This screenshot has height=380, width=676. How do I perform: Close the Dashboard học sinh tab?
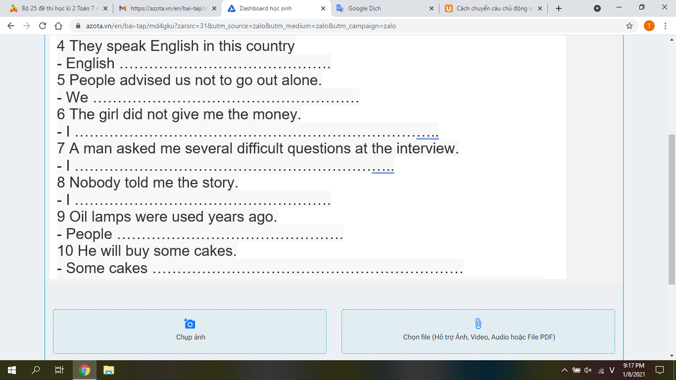323,8
